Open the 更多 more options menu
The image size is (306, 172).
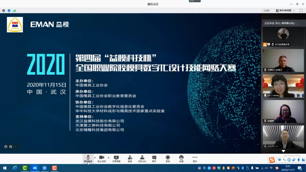[x=195, y=159]
